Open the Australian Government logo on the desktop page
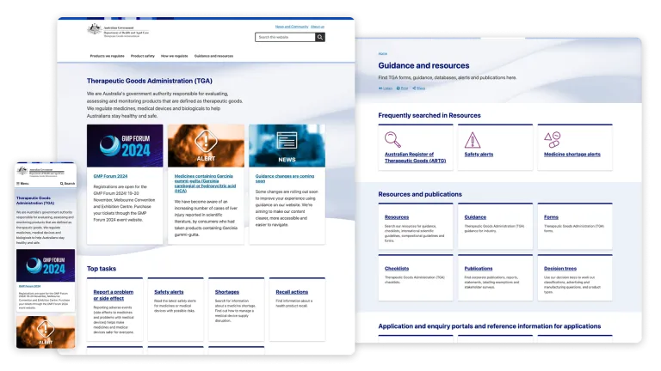The height and width of the screenshot is (371, 661). [118, 30]
